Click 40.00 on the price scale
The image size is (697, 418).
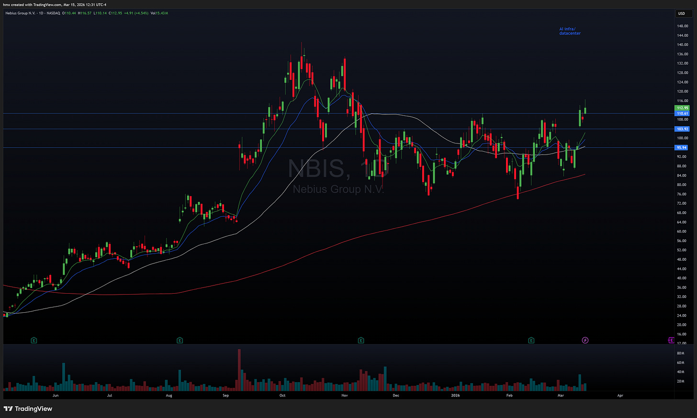pos(683,278)
